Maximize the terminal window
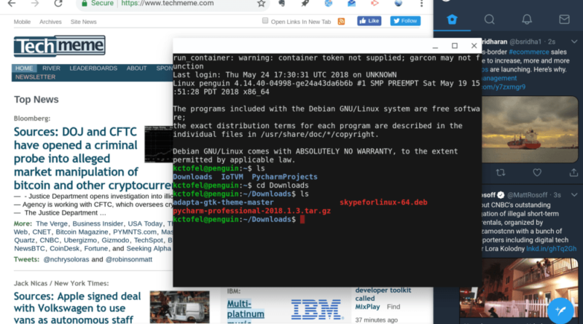The width and height of the screenshot is (583, 324). tap(454, 46)
